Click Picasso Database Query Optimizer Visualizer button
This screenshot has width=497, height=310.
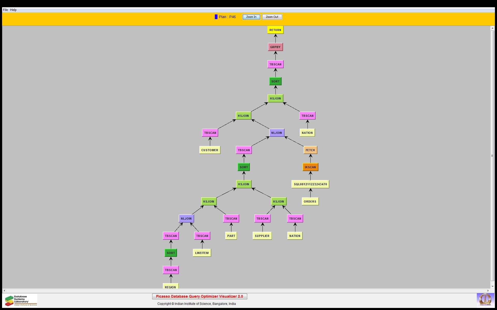pyautogui.click(x=199, y=296)
